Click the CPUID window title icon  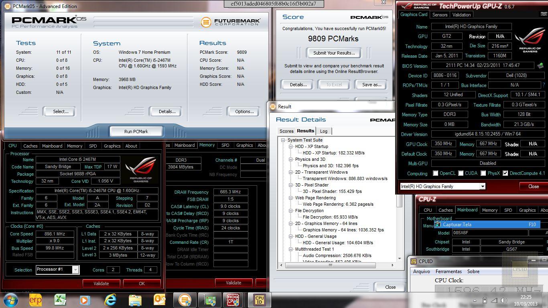click(x=414, y=261)
